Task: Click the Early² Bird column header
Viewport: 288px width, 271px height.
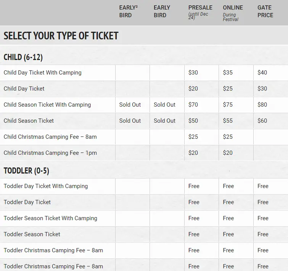Action: pos(128,11)
